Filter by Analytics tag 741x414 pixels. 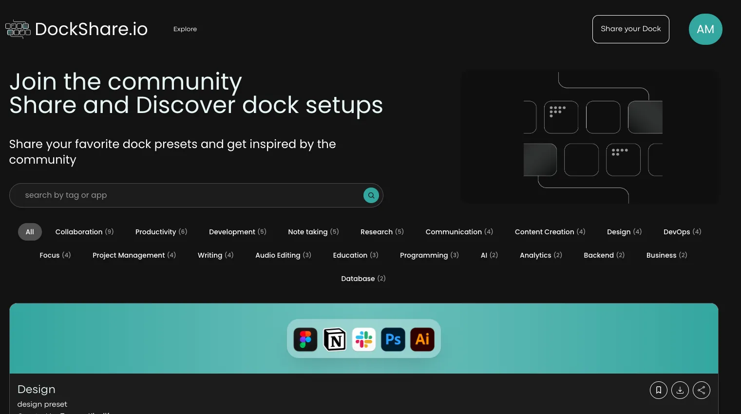541,255
